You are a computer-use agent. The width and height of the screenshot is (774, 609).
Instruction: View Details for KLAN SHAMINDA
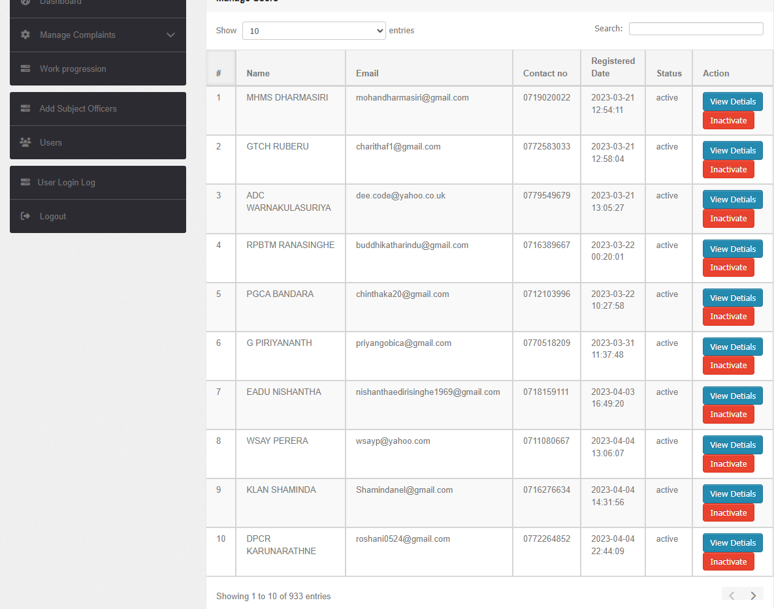[733, 493]
